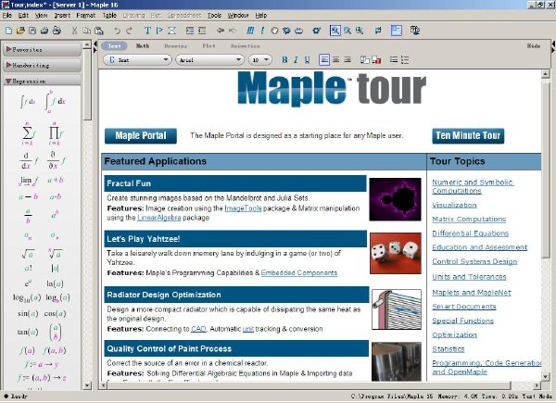Enclose selection in a section (indent icon)

[190, 31]
